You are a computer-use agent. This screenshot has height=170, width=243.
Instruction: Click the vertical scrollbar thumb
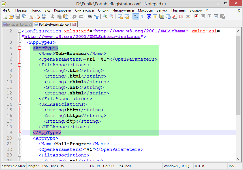[x=238, y=76]
